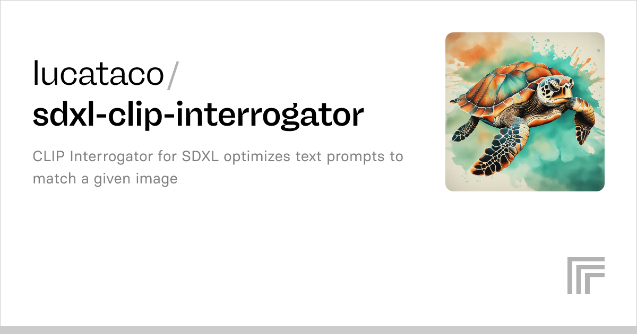Select the sdxl-clip-interrogator model title
The width and height of the screenshot is (637, 334).
[x=199, y=115]
